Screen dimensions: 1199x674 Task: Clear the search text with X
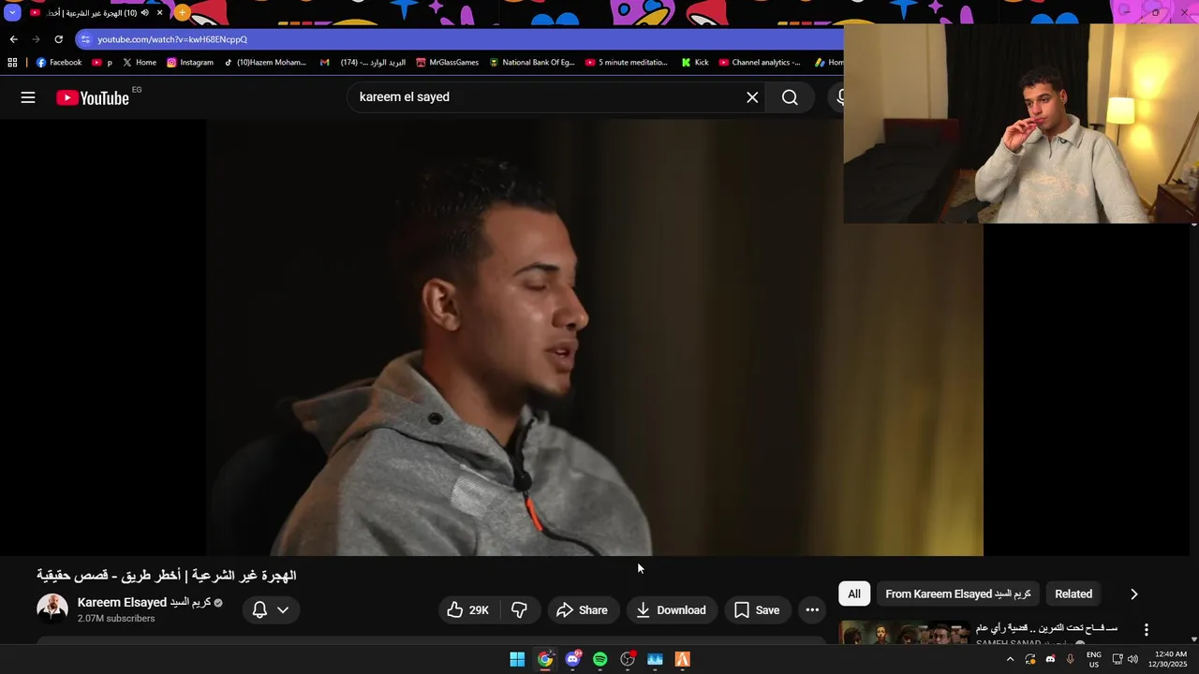[752, 97]
